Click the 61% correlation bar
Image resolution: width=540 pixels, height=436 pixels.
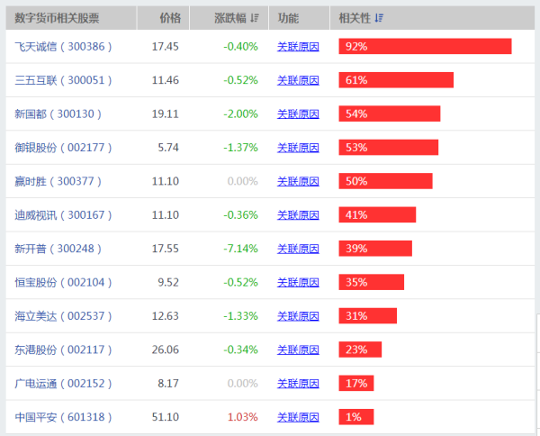(396, 80)
